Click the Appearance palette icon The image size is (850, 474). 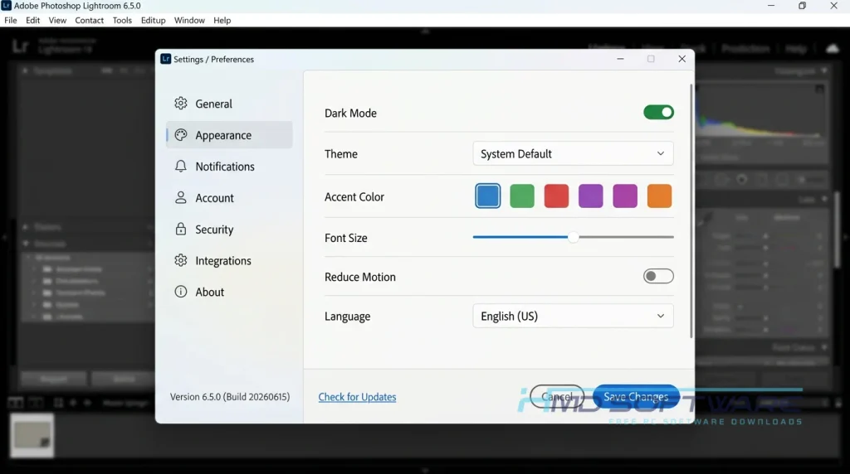pyautogui.click(x=180, y=135)
